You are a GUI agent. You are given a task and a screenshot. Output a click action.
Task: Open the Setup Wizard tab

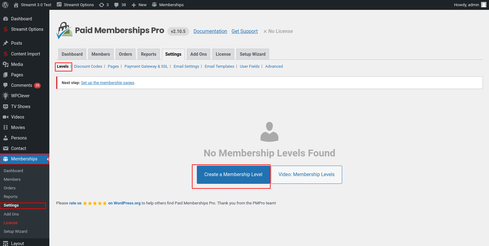[253, 54]
